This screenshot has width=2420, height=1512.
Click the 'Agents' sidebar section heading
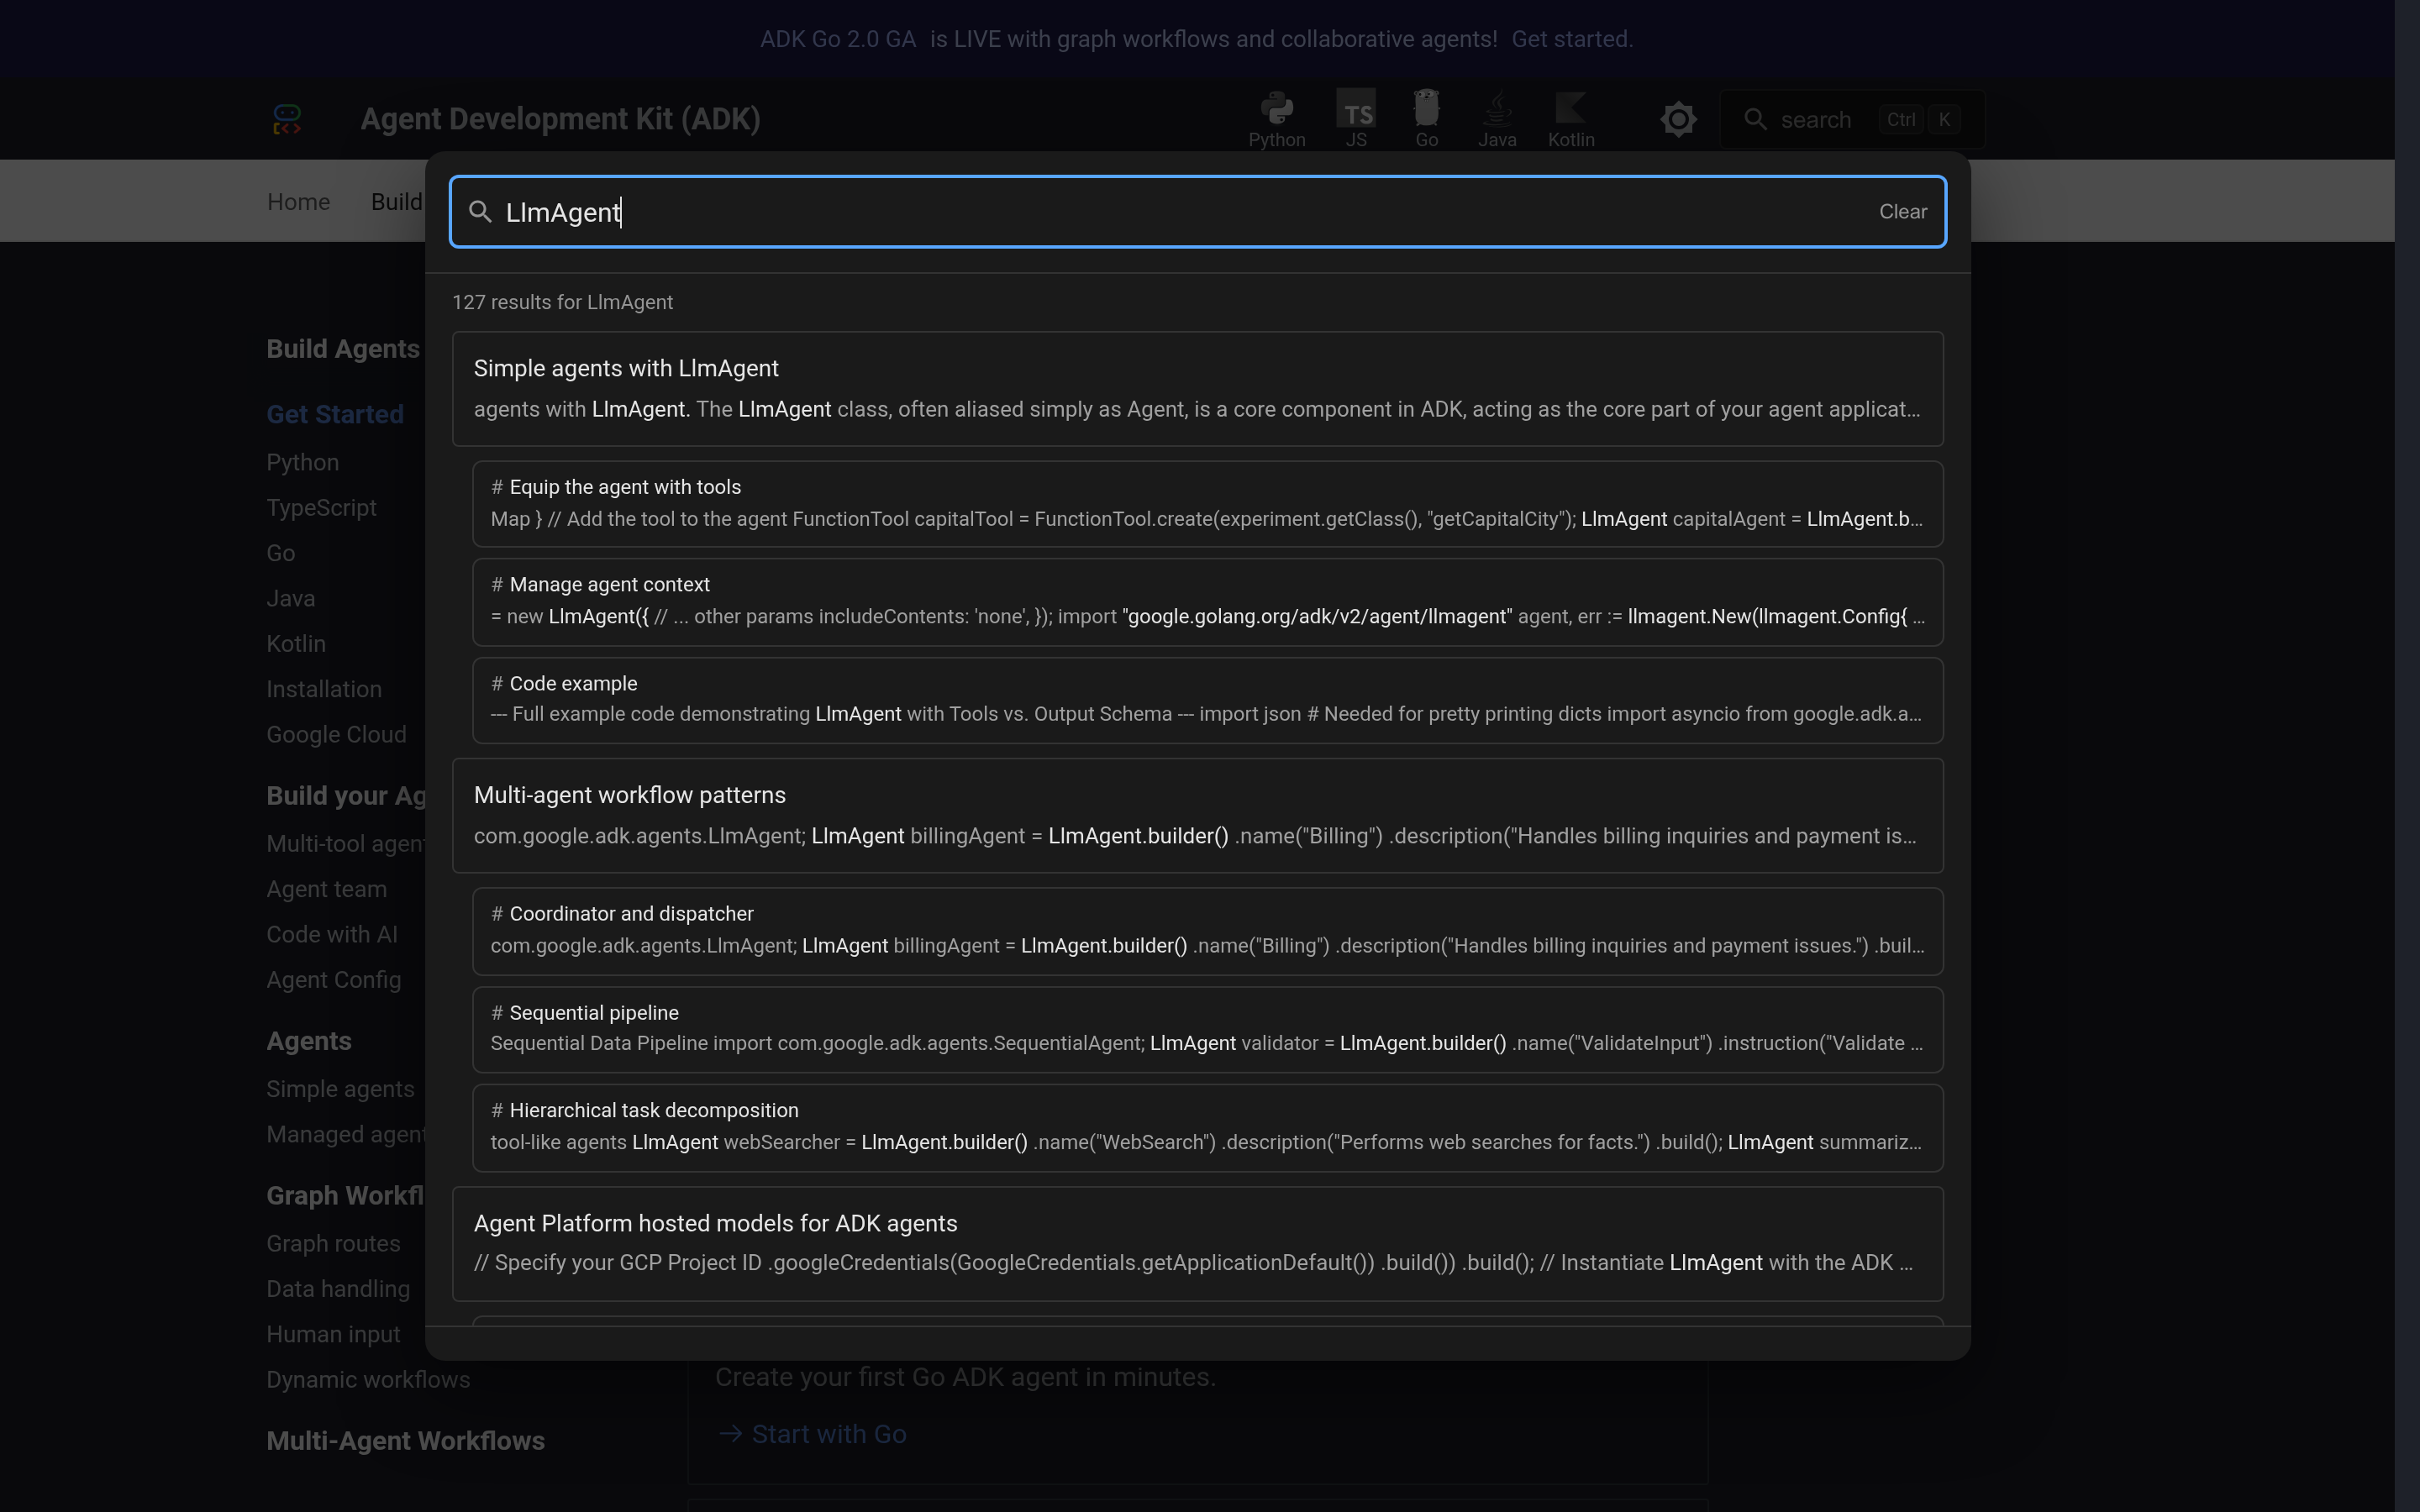coord(309,1041)
